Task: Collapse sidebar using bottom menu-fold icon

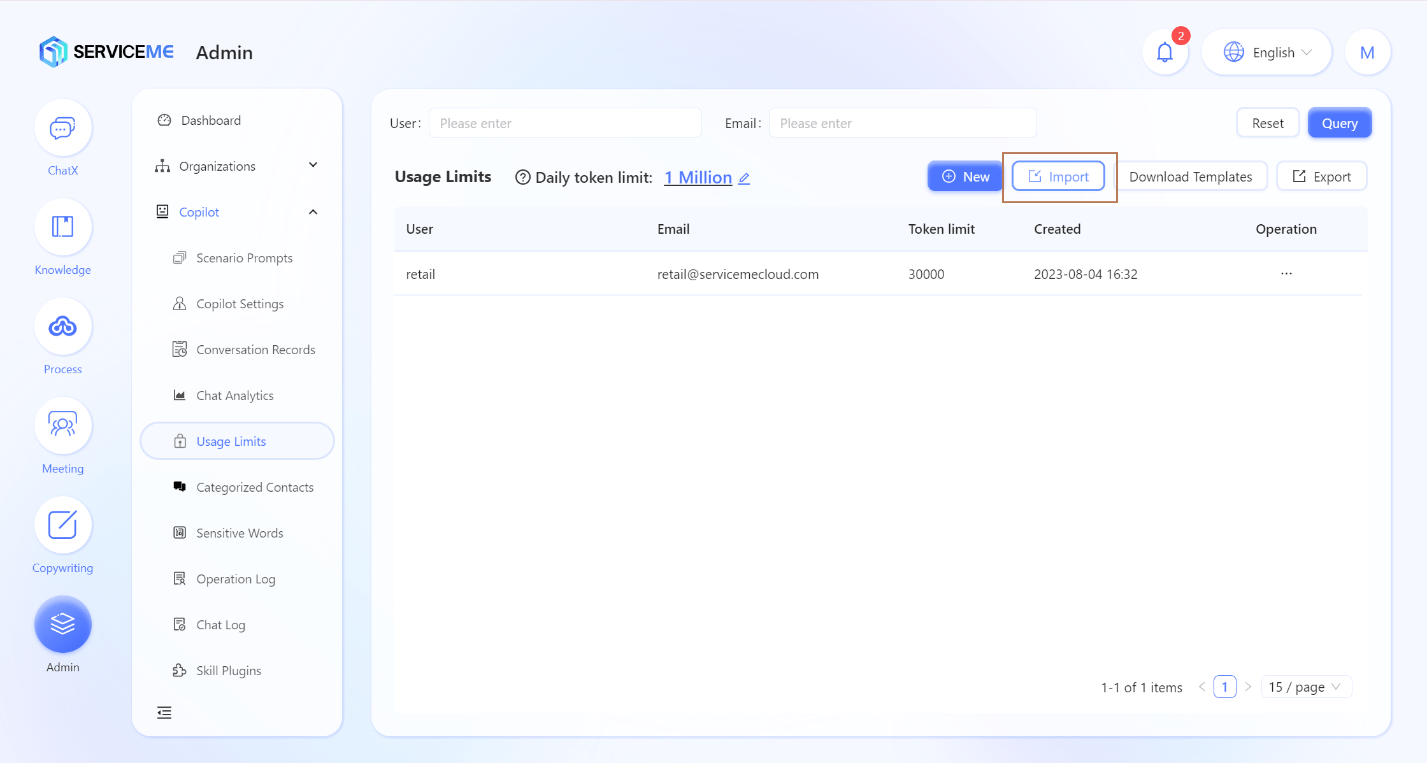Action: pos(164,713)
